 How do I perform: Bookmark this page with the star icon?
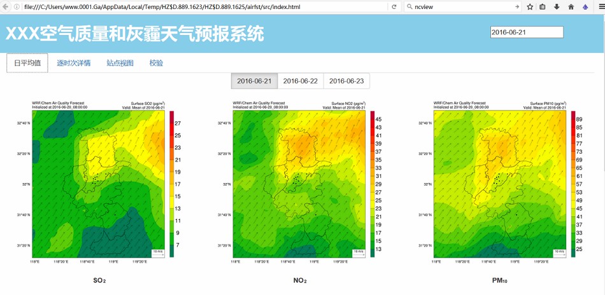[530, 7]
